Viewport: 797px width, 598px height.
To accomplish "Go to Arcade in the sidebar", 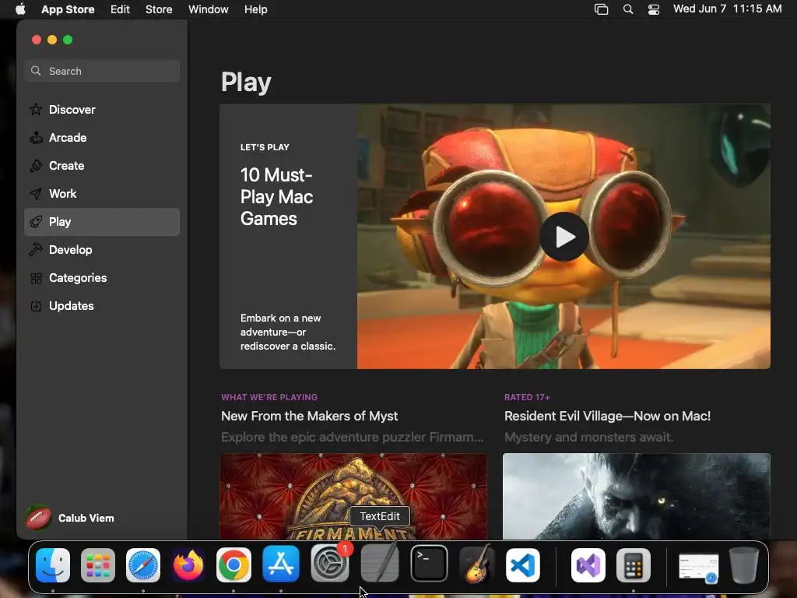I will click(102, 138).
